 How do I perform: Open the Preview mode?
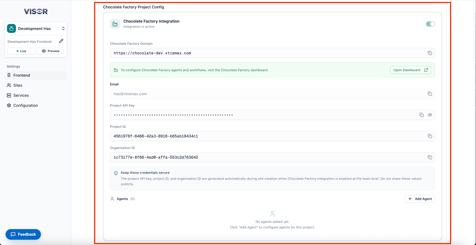(51, 51)
